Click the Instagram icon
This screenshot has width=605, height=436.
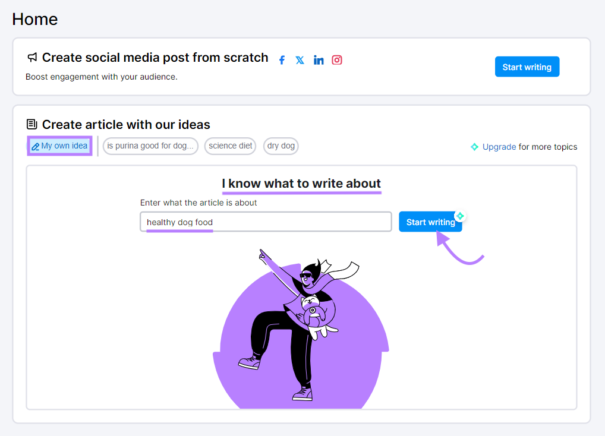[337, 60]
